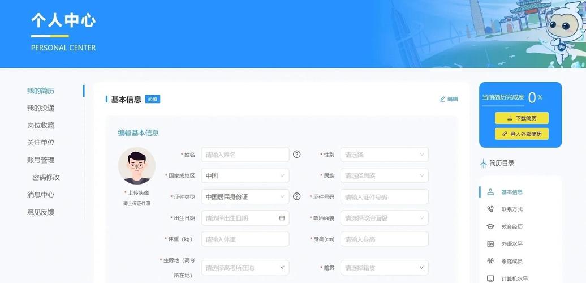The height and width of the screenshot is (283, 586).
Task: Open 消息中心 in the sidebar
Action: 41,195
